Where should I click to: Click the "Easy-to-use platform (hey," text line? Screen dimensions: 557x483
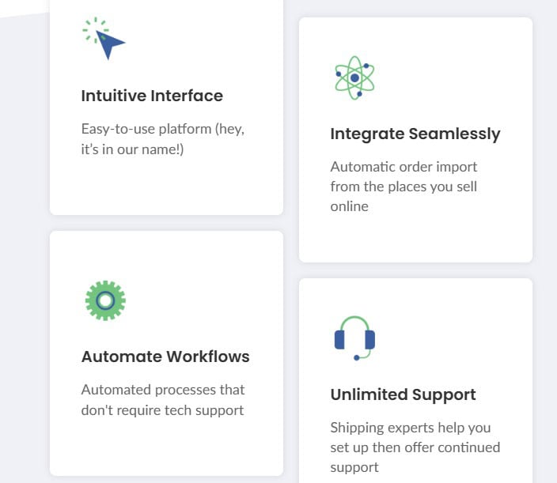(x=163, y=129)
